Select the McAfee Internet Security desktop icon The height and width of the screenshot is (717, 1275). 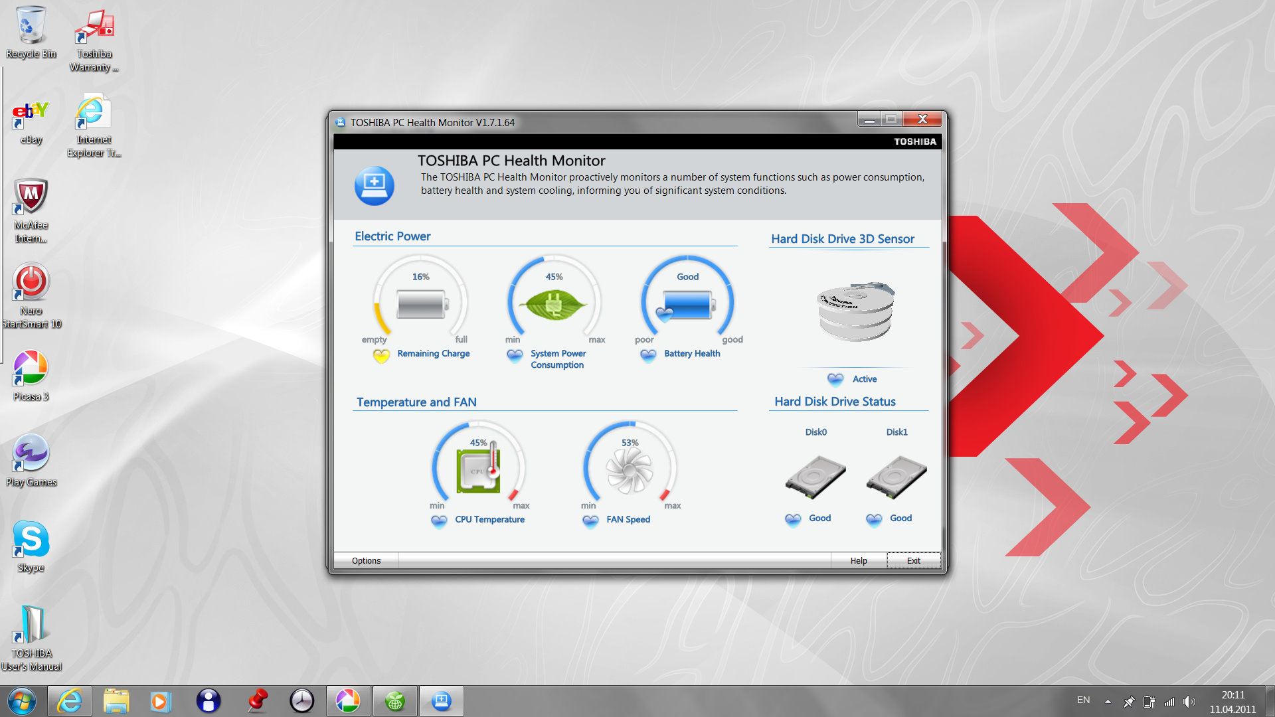pos(31,211)
